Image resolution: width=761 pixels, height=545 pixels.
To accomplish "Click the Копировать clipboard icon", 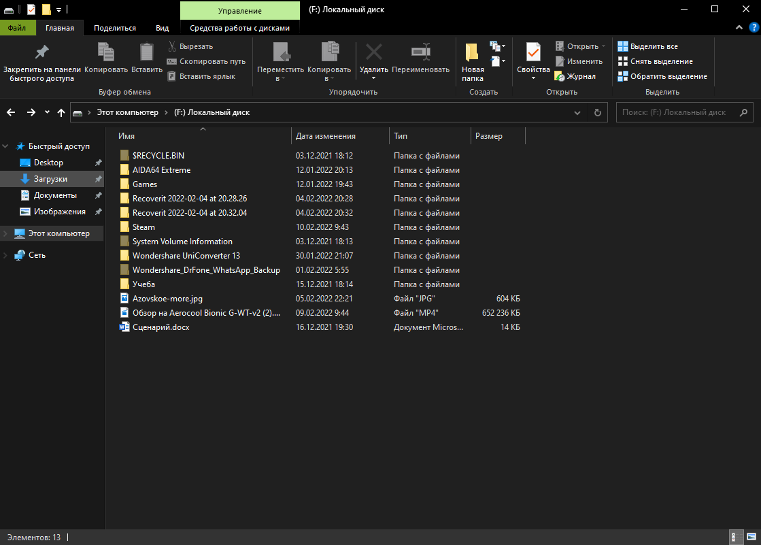I will coord(106,52).
